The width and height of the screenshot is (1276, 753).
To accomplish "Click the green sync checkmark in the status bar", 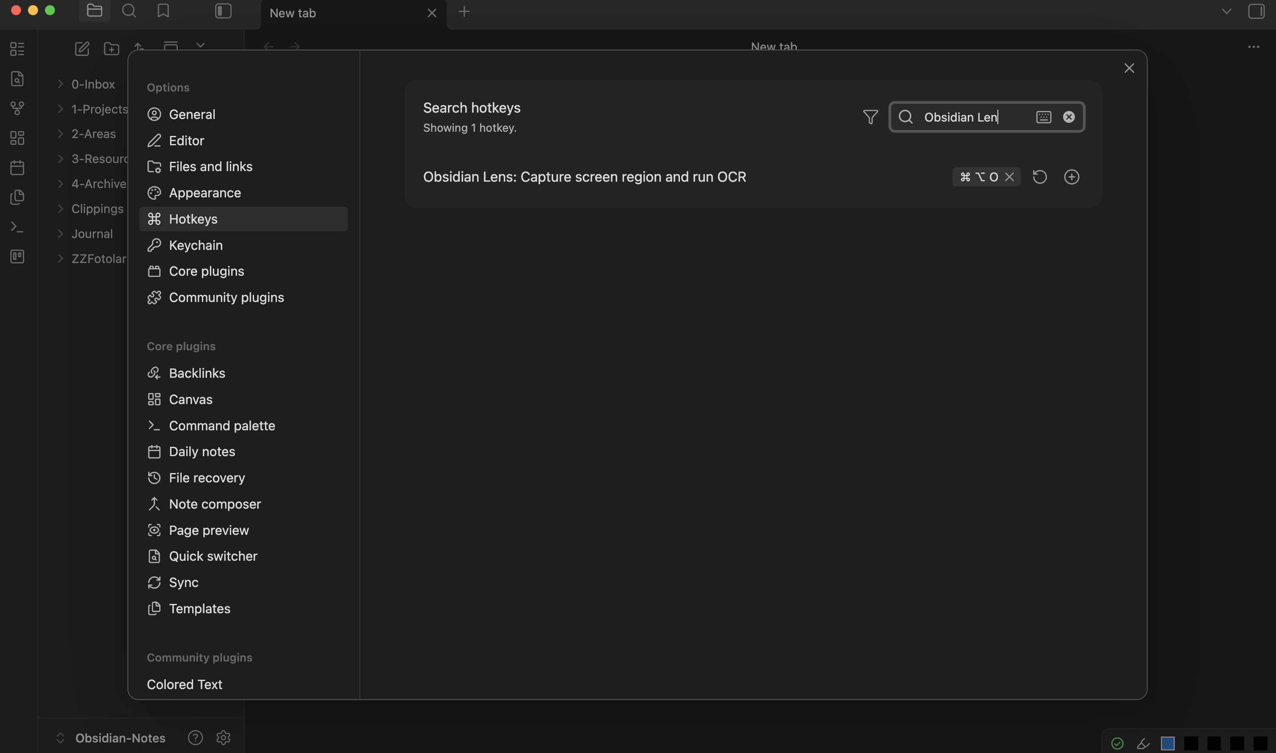I will point(1117,743).
